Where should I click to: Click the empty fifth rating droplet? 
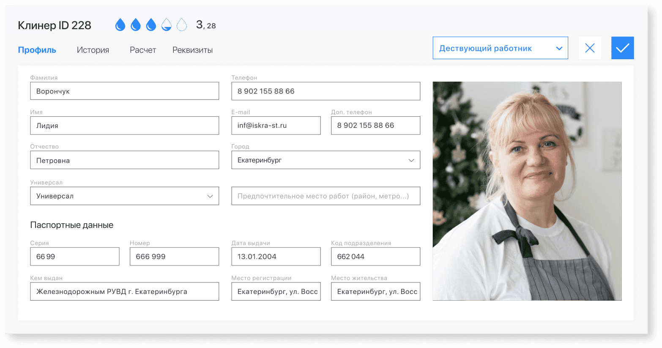pyautogui.click(x=182, y=25)
